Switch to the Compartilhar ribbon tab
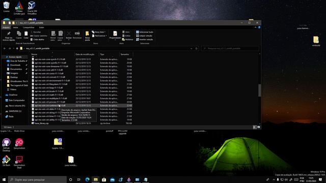326x183 pixels. pos(29,27)
